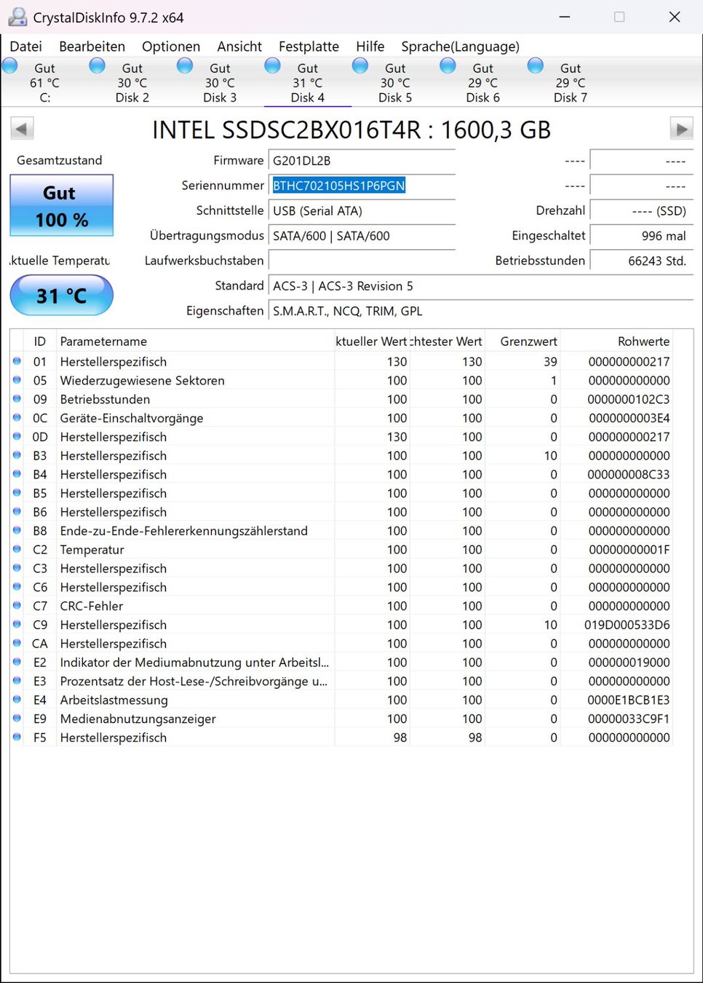Screen dimensions: 703x983
Task: Click the status icon of attribute E2
Action: coord(17,662)
